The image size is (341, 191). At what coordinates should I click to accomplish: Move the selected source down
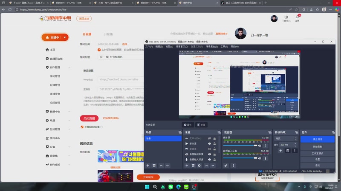213,166
